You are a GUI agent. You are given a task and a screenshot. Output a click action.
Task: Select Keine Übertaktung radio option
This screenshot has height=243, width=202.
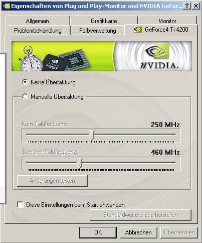click(x=25, y=82)
